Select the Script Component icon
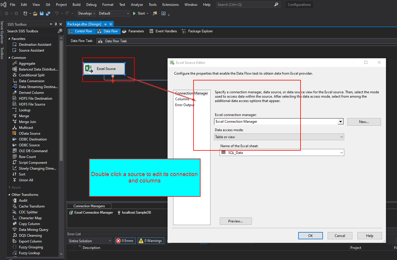 (x=15, y=163)
